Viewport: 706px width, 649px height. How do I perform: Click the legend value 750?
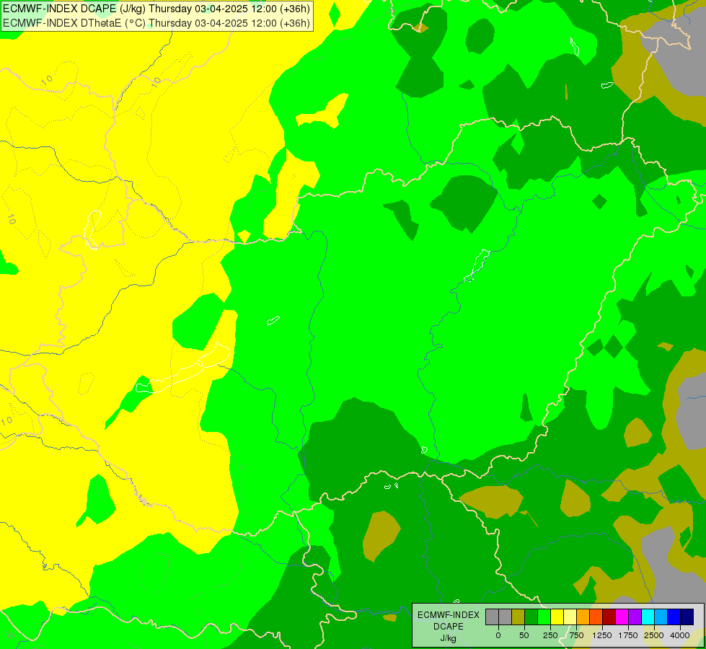point(576,635)
